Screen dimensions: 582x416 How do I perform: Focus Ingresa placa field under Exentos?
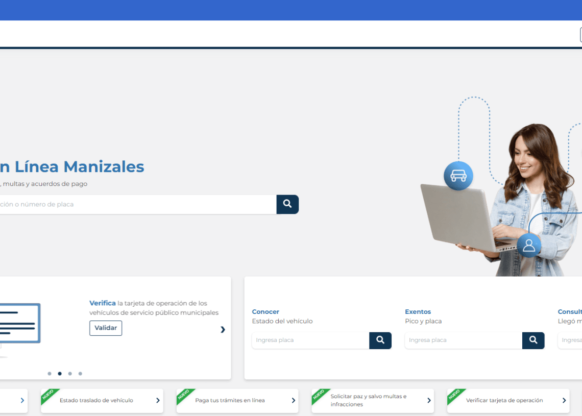464,340
